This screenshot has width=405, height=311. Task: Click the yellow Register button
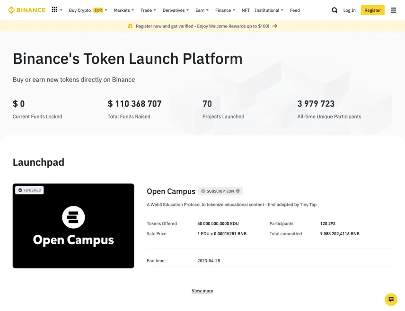point(372,10)
